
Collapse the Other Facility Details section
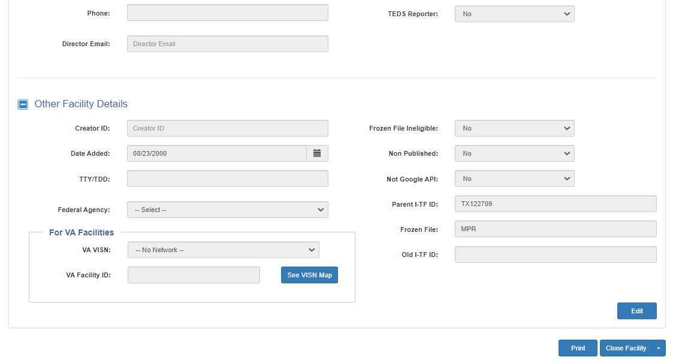coord(23,104)
